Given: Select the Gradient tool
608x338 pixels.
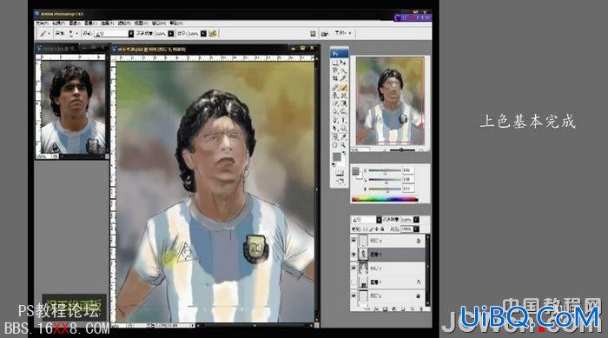Looking at the screenshot, I should coord(344,103).
